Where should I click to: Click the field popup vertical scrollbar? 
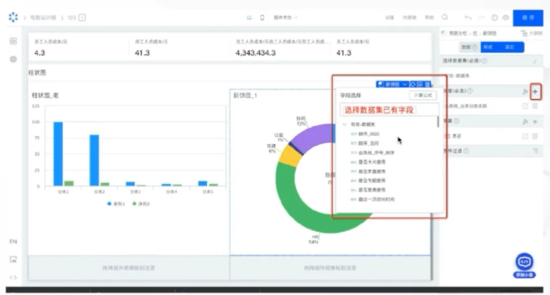tap(438, 121)
